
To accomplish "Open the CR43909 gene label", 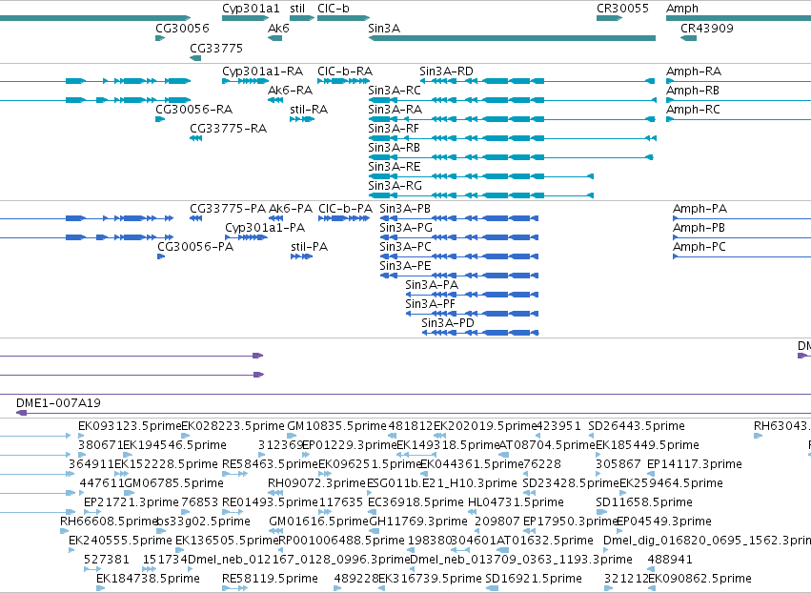I will (x=707, y=28).
